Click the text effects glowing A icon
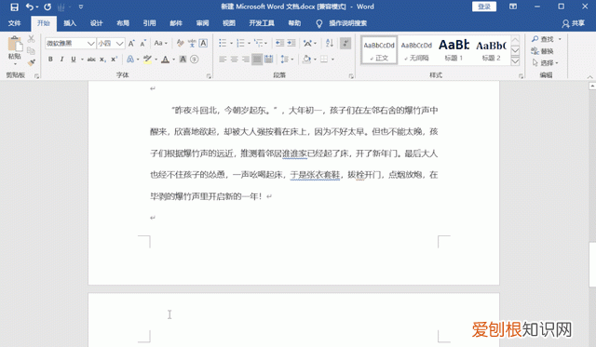Screen dimensions: 596x347 pyautogui.click(x=130, y=60)
